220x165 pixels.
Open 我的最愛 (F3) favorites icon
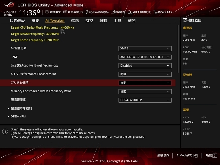[65, 12]
